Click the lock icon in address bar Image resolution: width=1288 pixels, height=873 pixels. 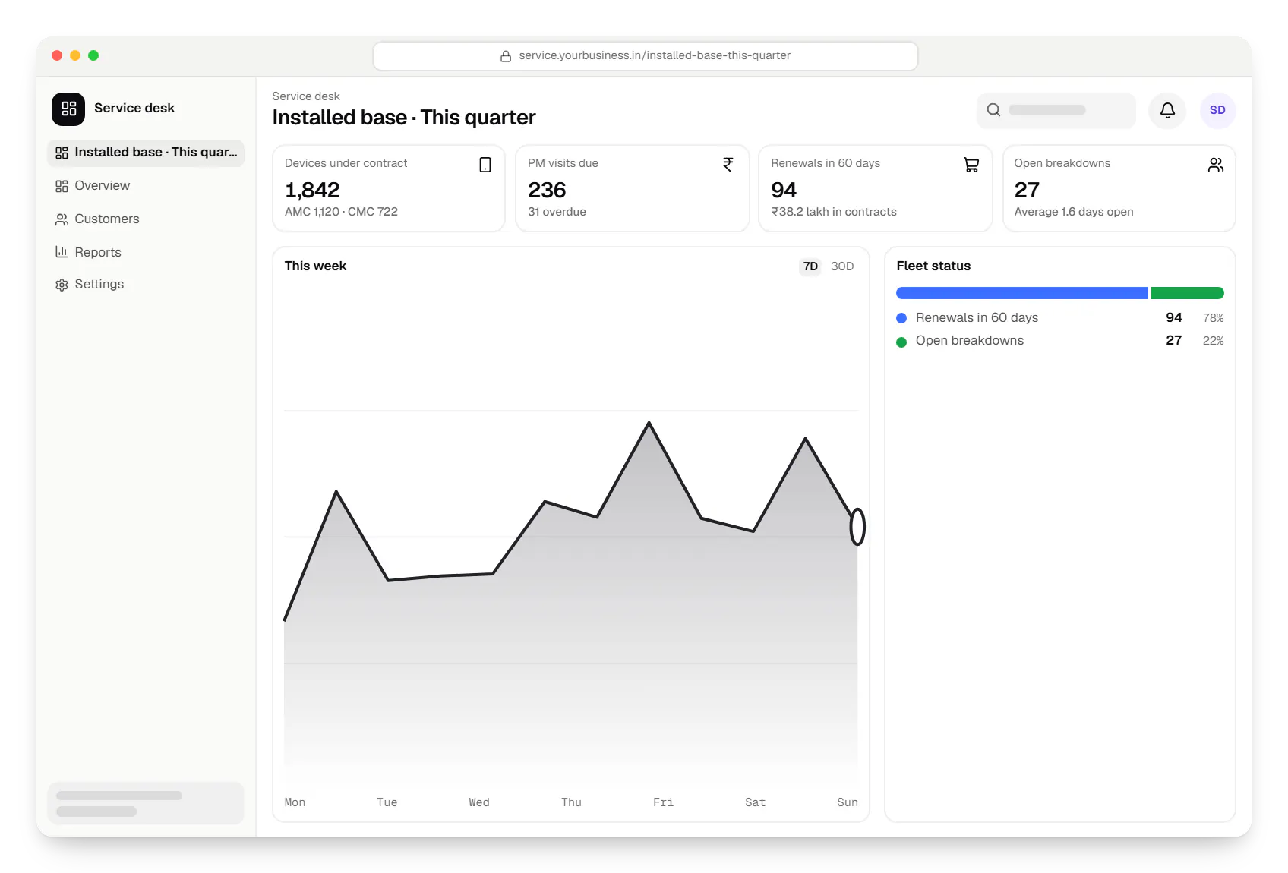tap(506, 56)
